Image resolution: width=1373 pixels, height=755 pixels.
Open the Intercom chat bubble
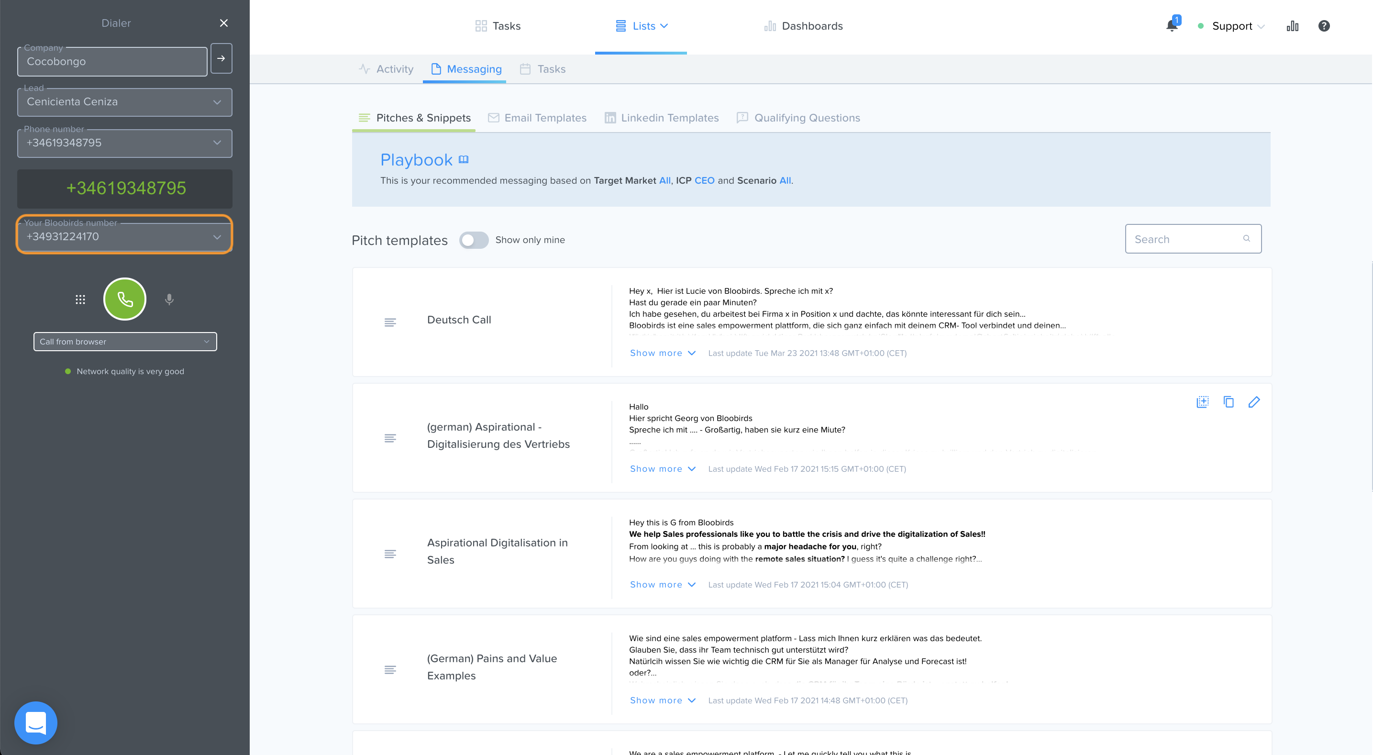click(36, 722)
